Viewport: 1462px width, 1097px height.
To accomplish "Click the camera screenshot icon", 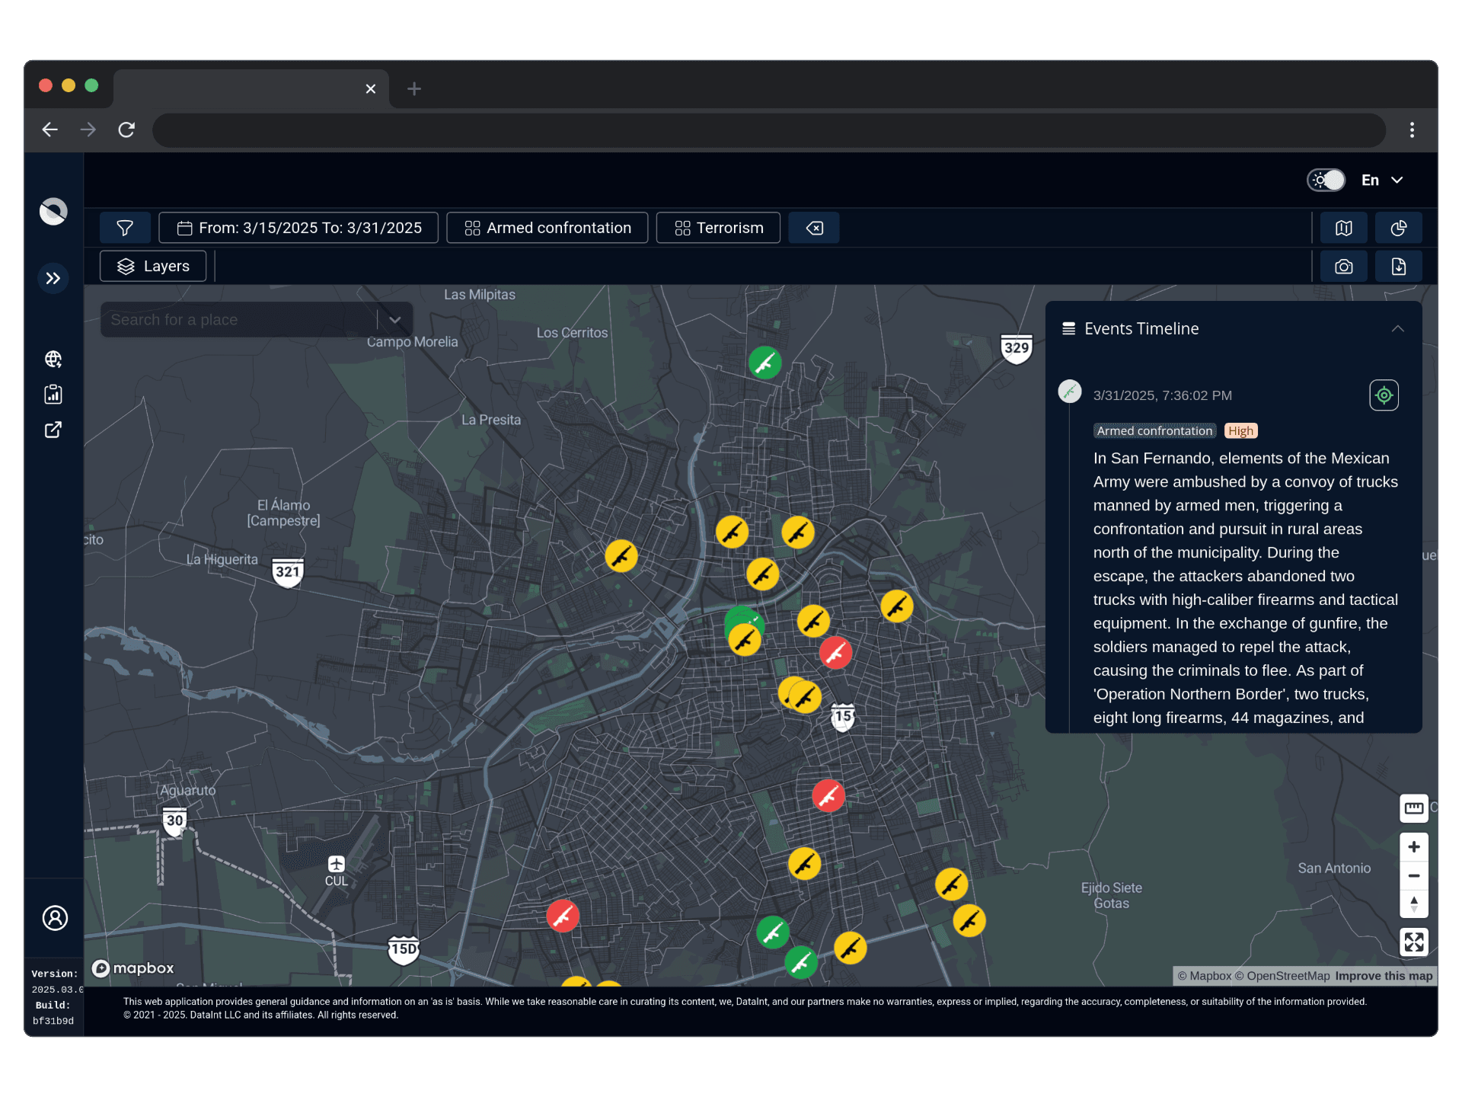I will [x=1344, y=267].
